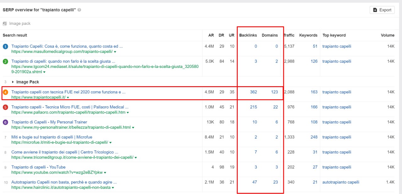Open dropdown arrow next to youtube.com URL
This screenshot has height=194, width=402.
click(x=105, y=173)
